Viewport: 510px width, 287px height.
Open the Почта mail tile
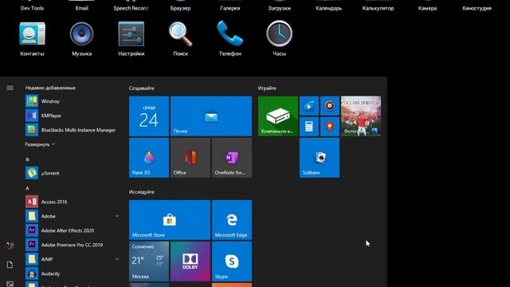pyautogui.click(x=211, y=116)
